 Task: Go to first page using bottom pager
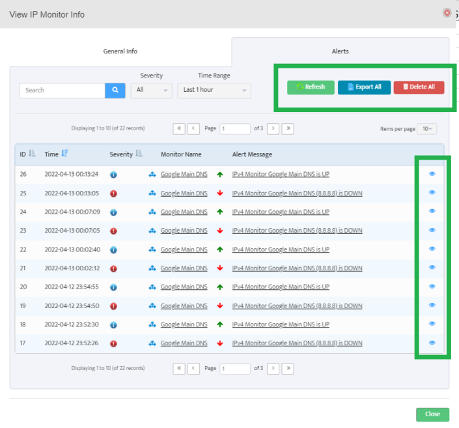[179, 369]
